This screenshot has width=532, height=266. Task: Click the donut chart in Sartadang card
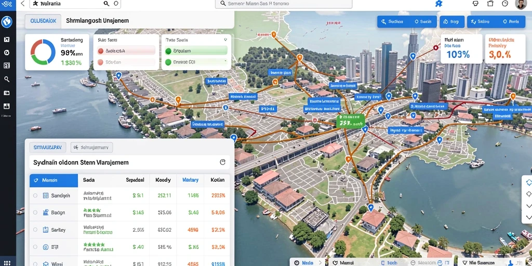(x=43, y=52)
